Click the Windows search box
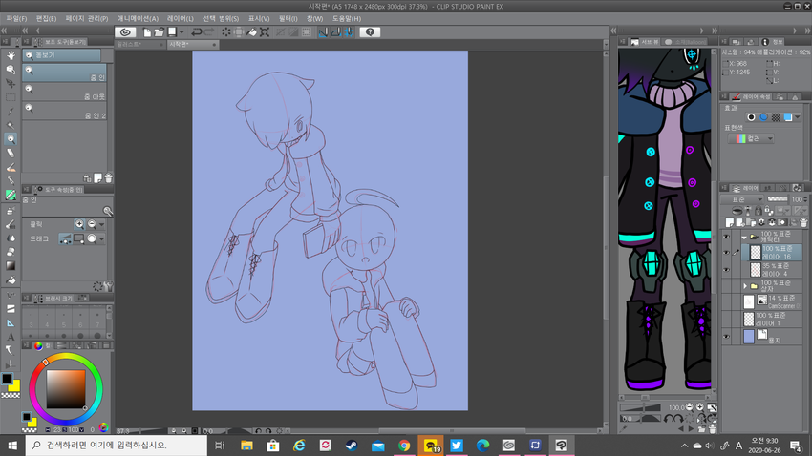The image size is (812, 456). [116, 446]
